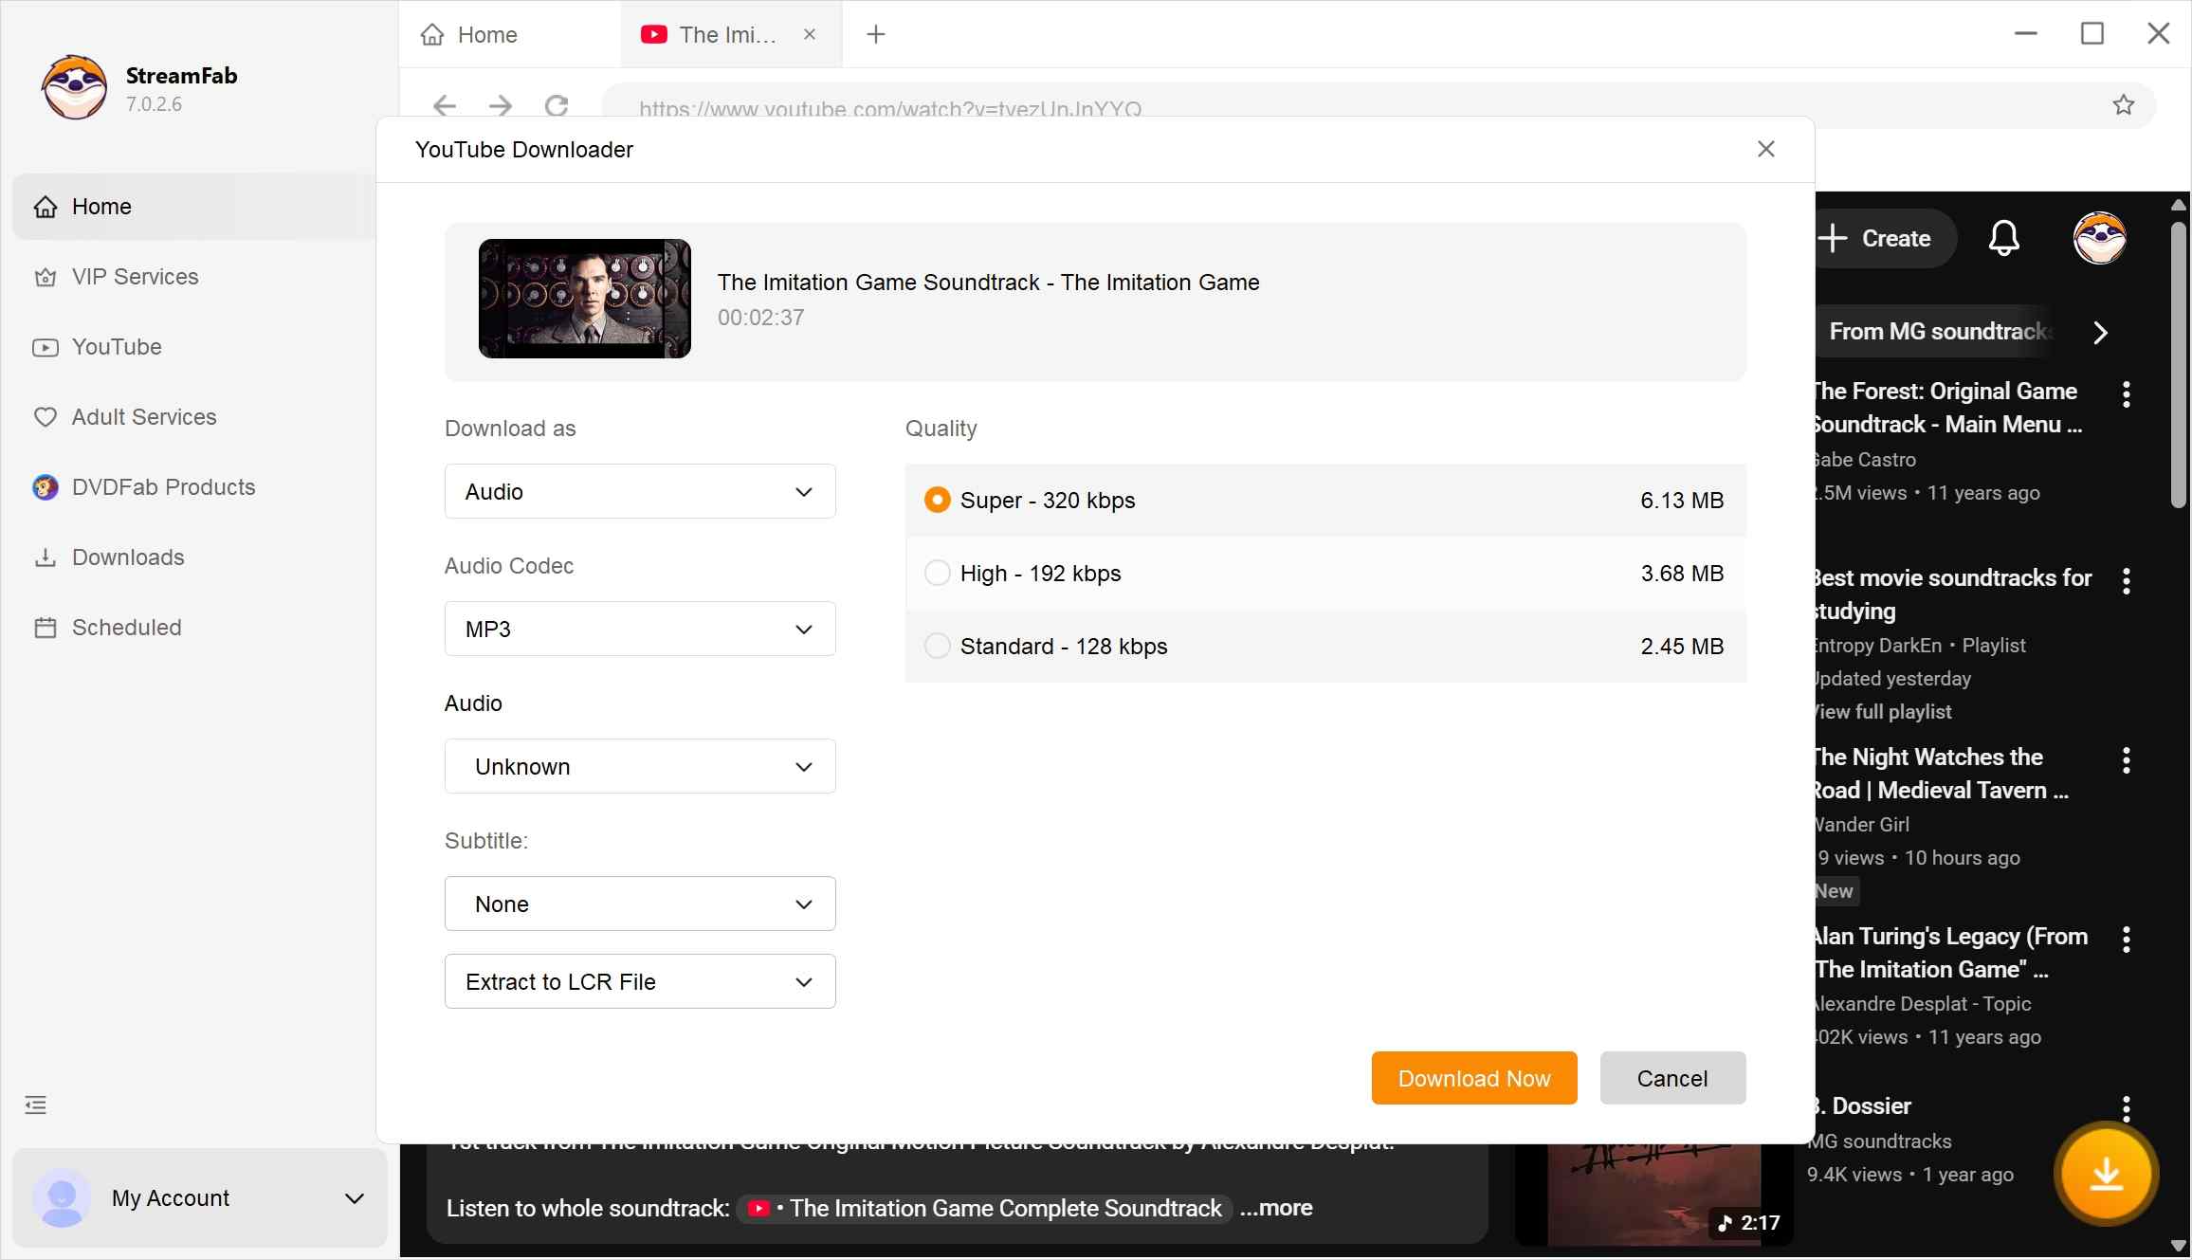Expand the My Account dropdown

coord(355,1198)
